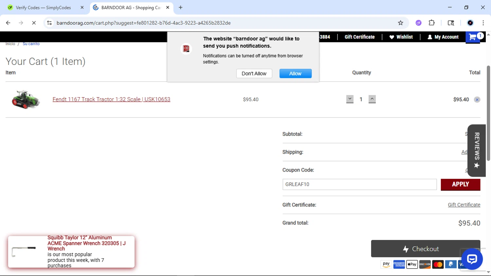
Task: Open the shopping cart icon in header
Action: (473, 37)
